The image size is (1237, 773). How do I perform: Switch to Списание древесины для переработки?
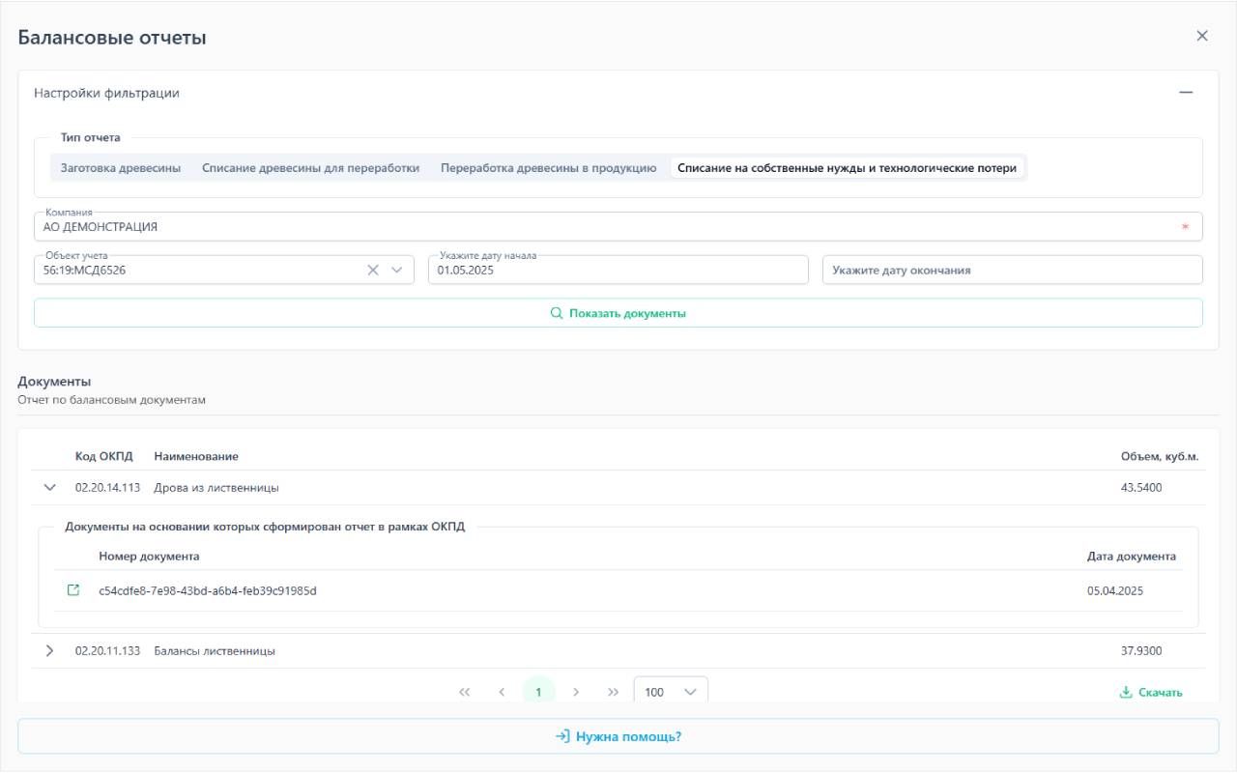click(310, 168)
